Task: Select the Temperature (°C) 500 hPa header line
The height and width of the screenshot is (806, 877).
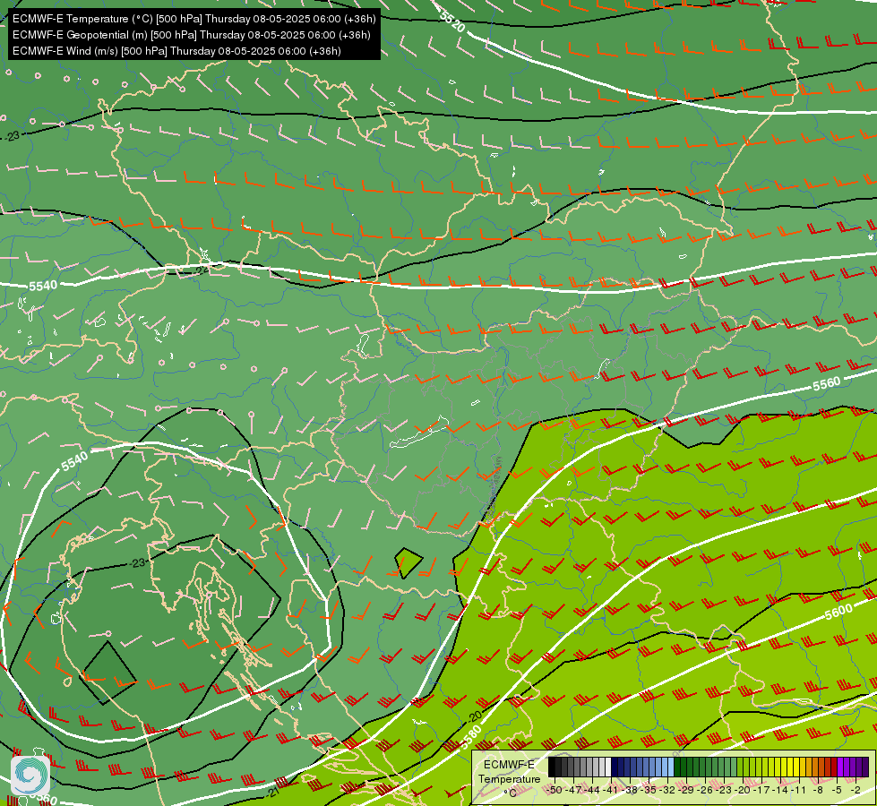Action: [193, 19]
